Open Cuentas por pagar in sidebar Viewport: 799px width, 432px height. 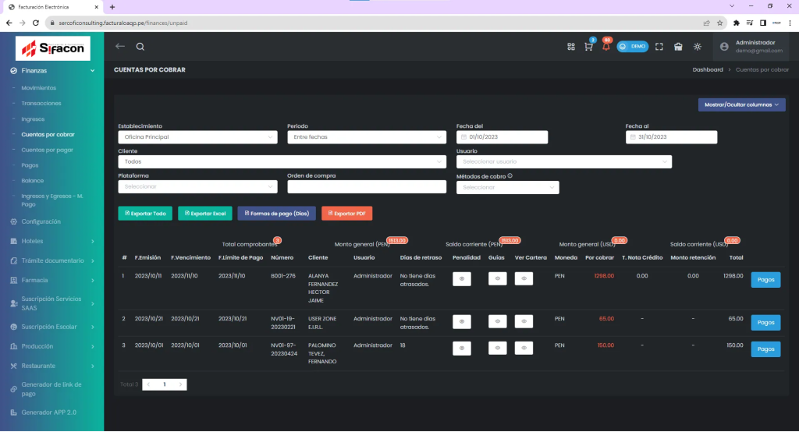pos(48,150)
